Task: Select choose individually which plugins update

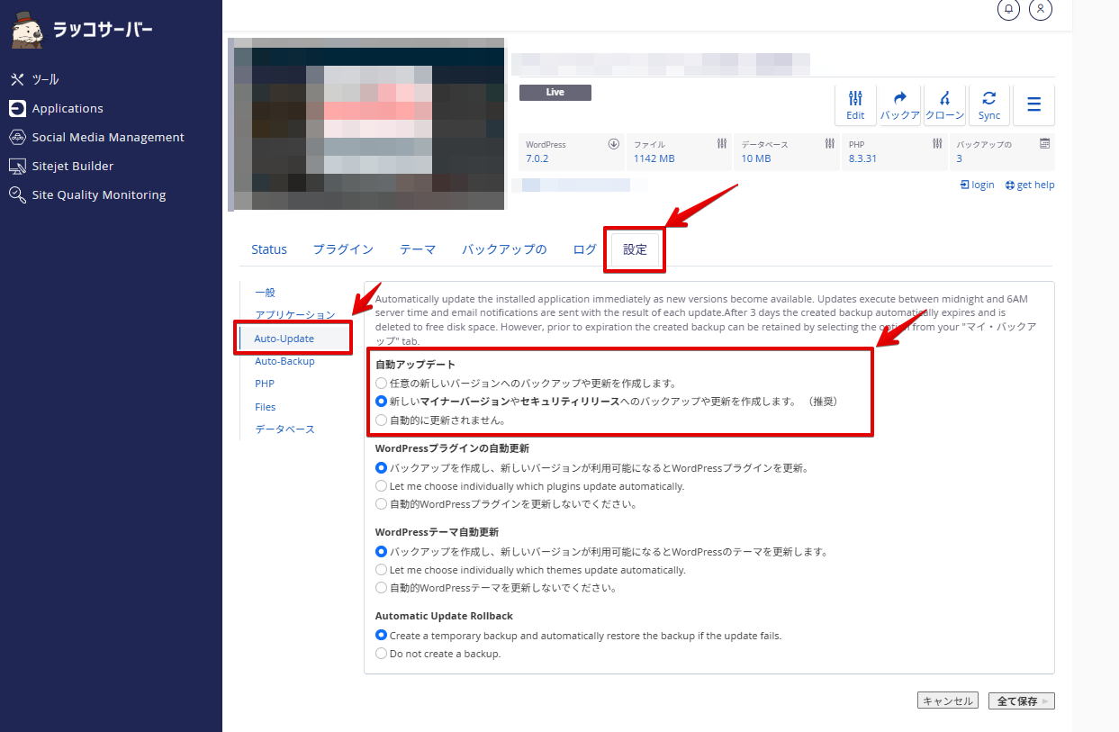Action: coord(382,486)
